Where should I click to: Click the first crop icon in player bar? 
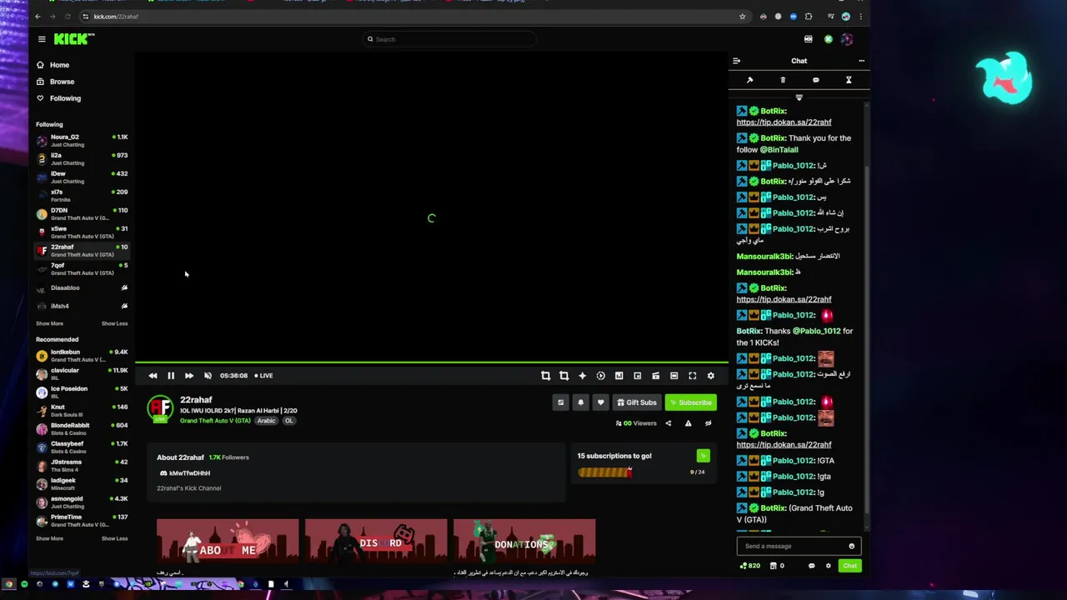click(546, 376)
